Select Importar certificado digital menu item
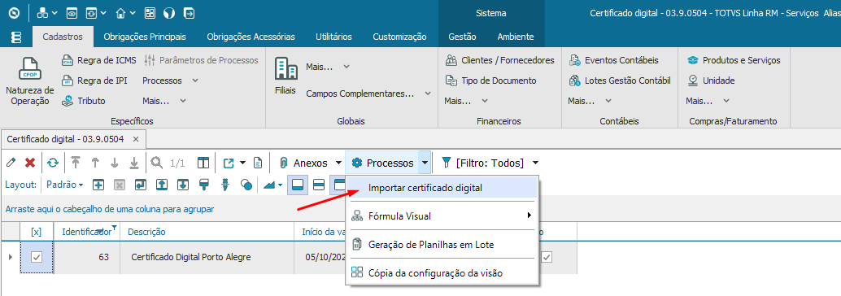The image size is (841, 296). click(442, 188)
